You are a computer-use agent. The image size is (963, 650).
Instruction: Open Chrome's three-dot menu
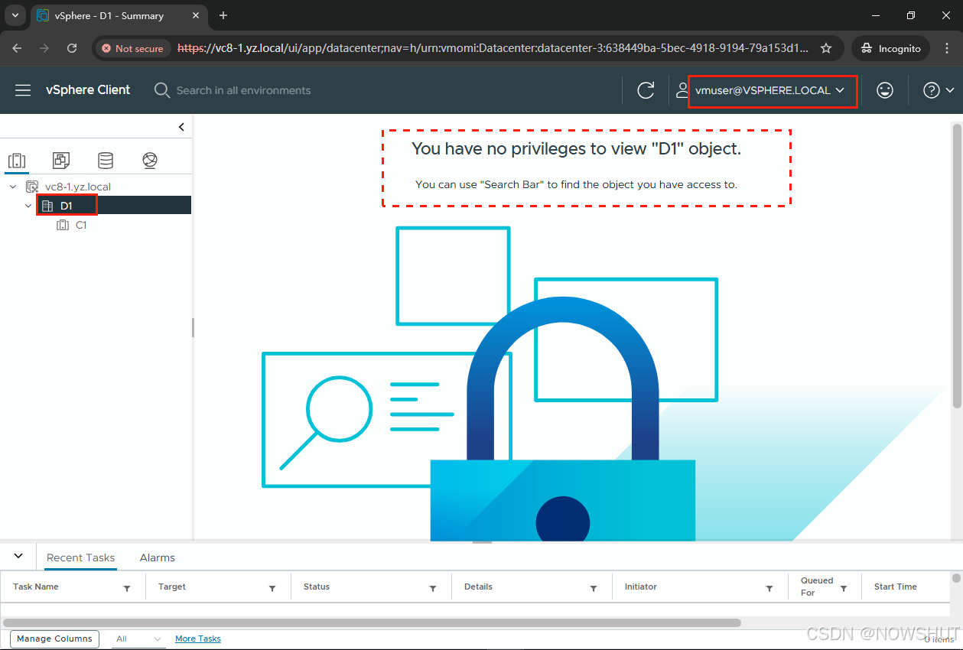(x=947, y=48)
